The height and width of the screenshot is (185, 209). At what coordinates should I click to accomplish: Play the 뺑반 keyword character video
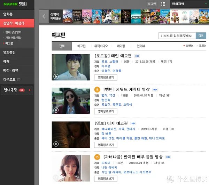70,100
